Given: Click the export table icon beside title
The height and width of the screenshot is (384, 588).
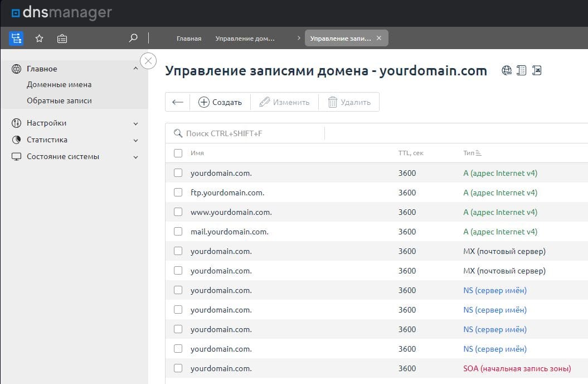Looking at the screenshot, I should [x=537, y=70].
